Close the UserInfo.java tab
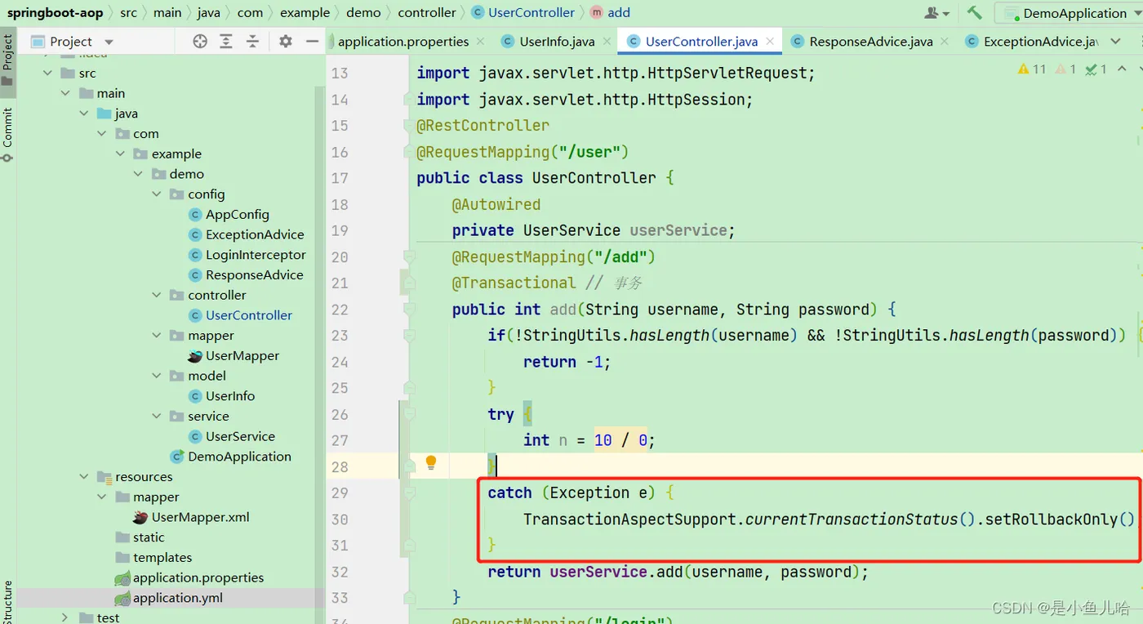Image resolution: width=1143 pixels, height=624 pixels. [x=607, y=41]
